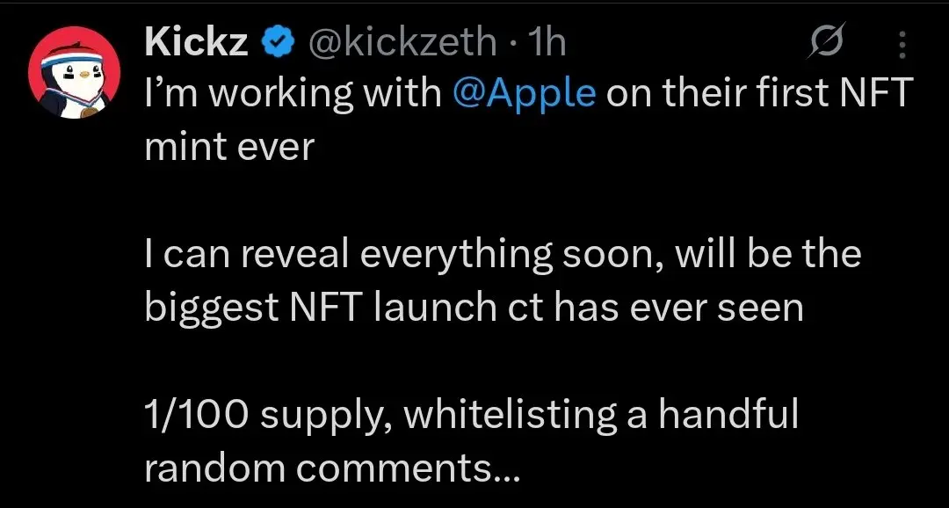Click the words "random comments"

[317, 468]
